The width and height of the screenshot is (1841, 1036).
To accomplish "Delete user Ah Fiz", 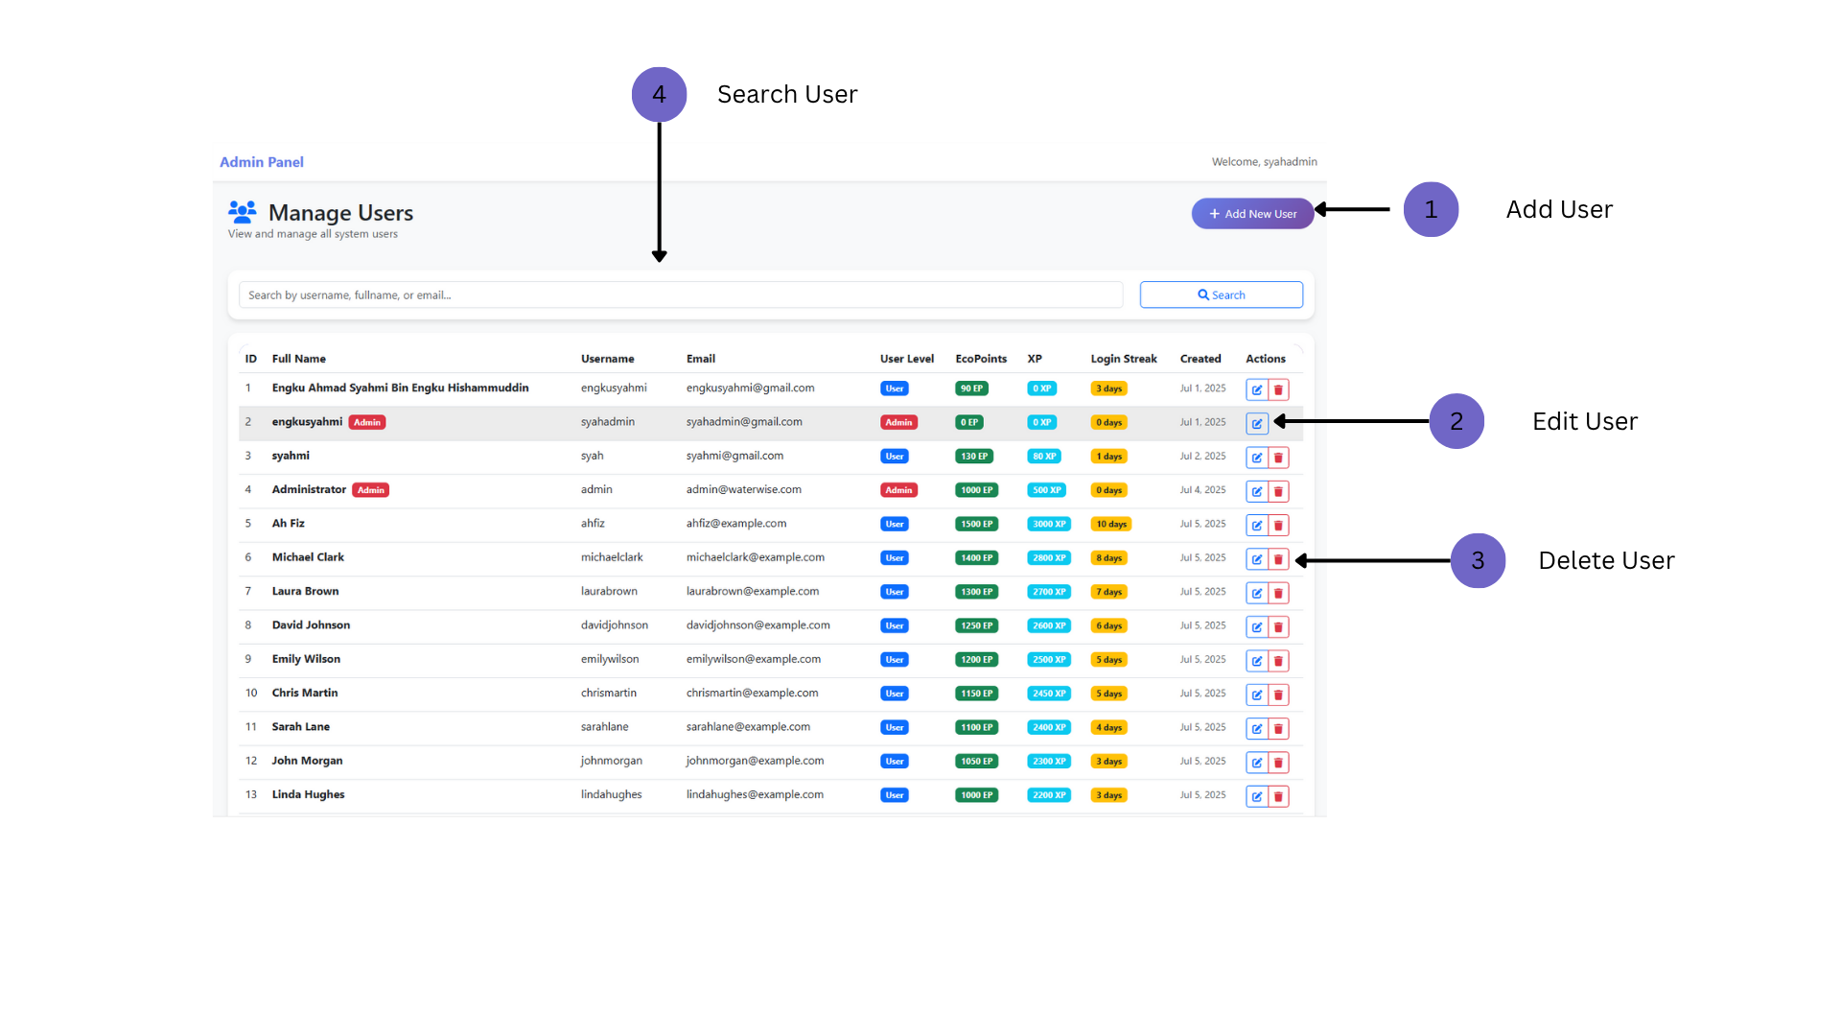I will [1278, 525].
